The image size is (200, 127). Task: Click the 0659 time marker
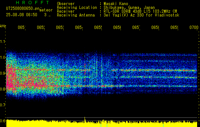[174, 27]
